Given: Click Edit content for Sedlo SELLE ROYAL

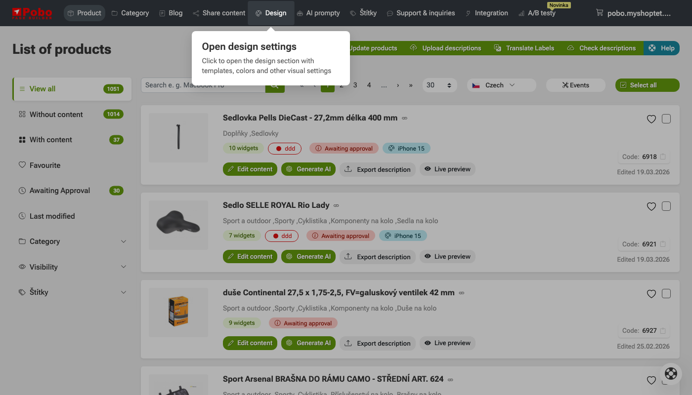Looking at the screenshot, I should [250, 257].
